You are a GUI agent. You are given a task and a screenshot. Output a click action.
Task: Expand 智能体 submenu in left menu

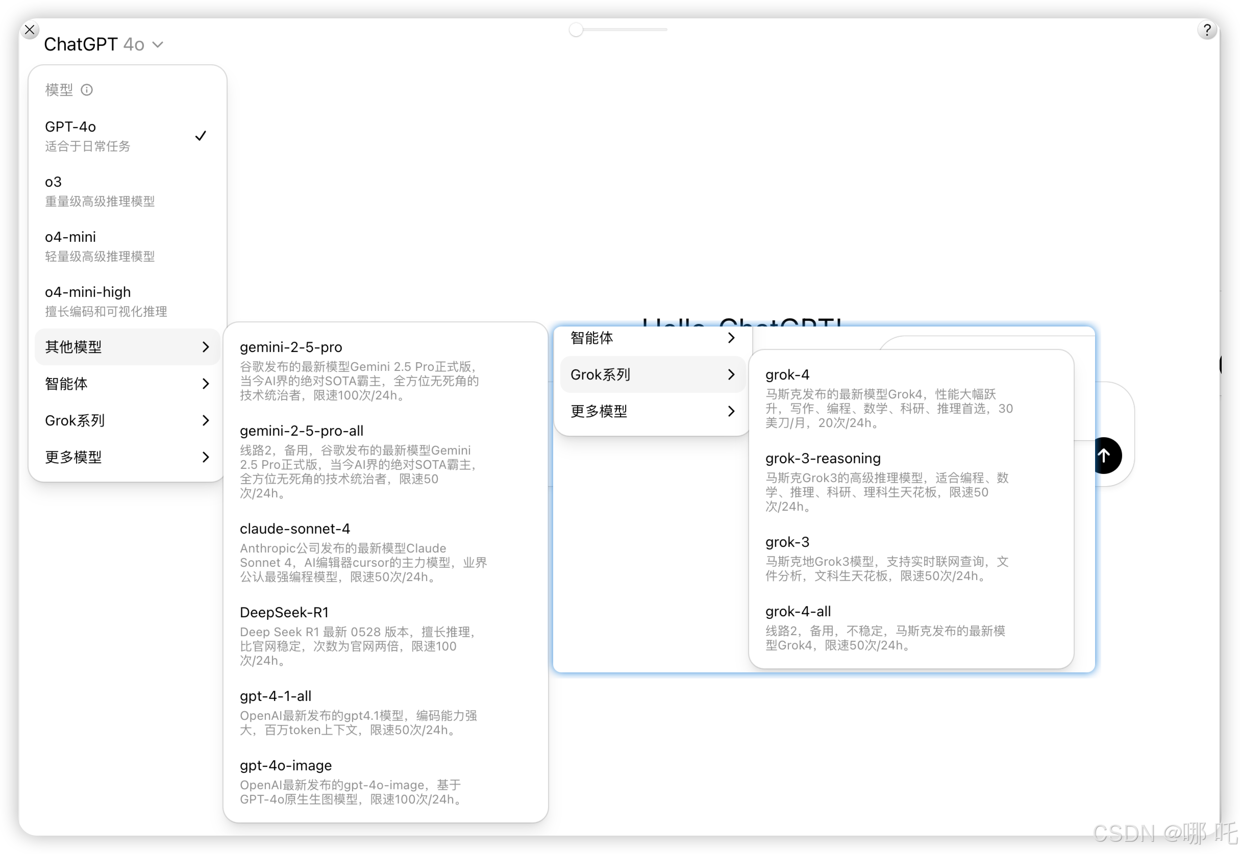point(128,384)
